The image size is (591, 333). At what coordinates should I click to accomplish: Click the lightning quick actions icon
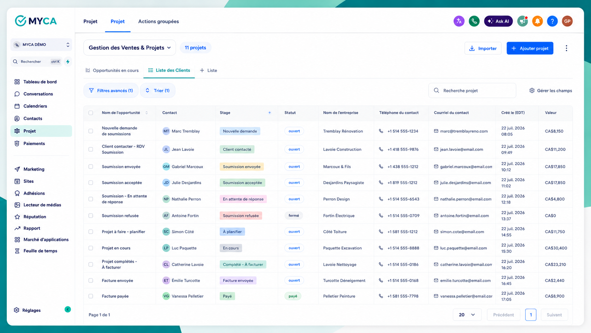pos(68,62)
